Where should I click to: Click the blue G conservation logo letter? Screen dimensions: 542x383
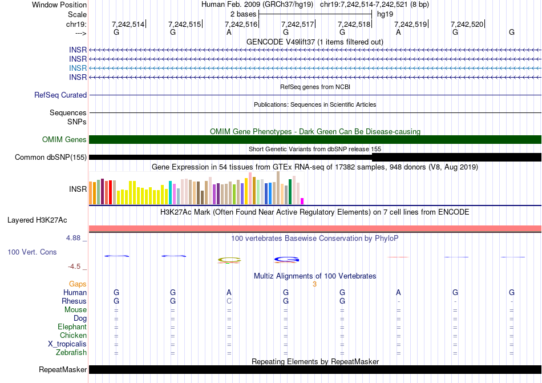[x=286, y=259]
